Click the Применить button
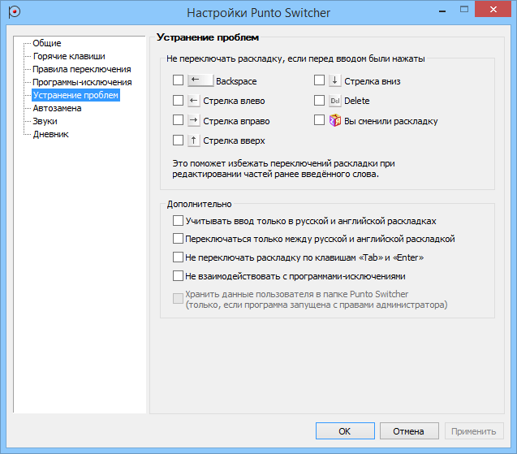 [474, 431]
